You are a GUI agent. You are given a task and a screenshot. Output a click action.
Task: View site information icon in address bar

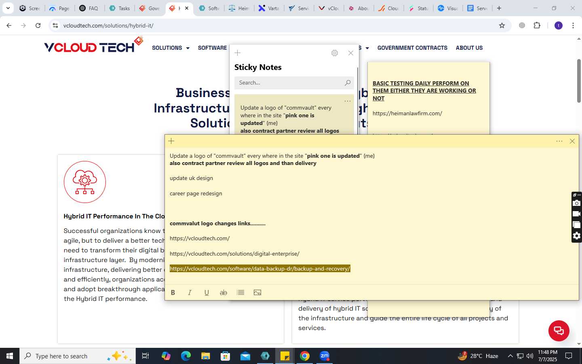point(55,25)
